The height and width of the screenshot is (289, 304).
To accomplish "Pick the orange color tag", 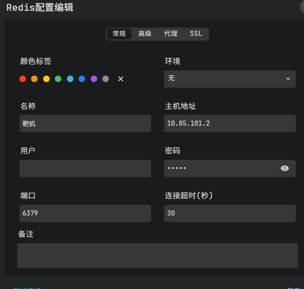I will click(34, 79).
